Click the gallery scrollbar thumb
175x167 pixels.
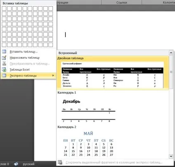click(171, 72)
